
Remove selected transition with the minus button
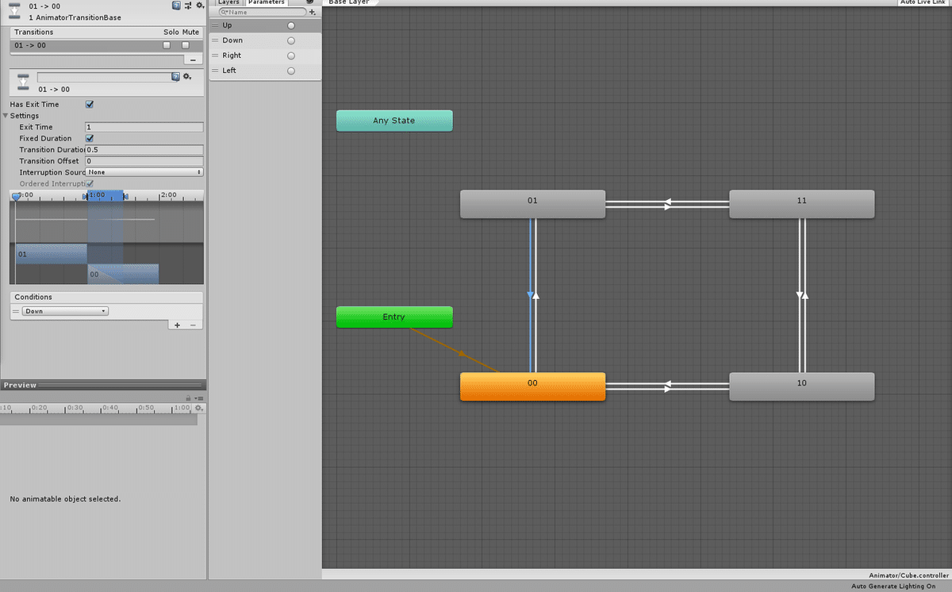click(x=193, y=60)
